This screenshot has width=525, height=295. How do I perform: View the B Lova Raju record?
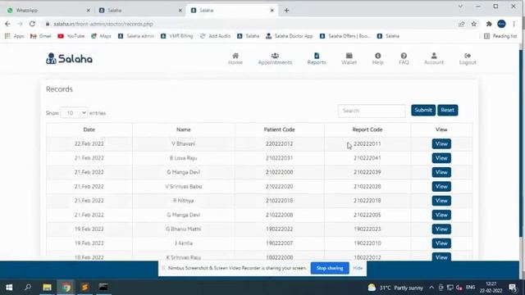click(441, 158)
